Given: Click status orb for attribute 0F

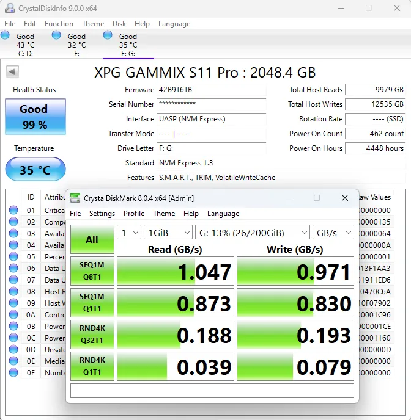Looking at the screenshot, I should click(13, 372).
